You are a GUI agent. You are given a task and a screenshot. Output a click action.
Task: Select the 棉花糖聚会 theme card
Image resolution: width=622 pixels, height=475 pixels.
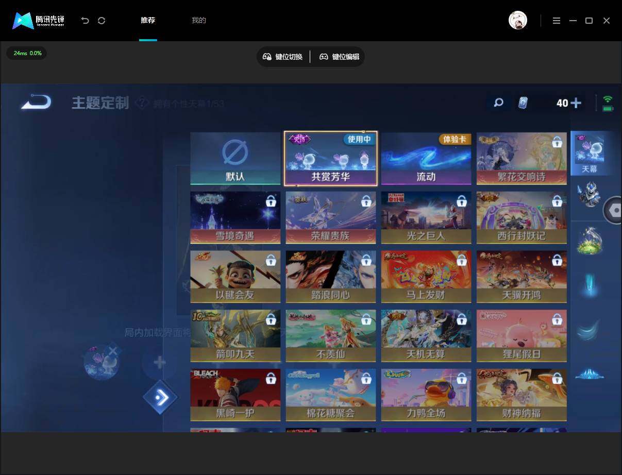(331, 395)
